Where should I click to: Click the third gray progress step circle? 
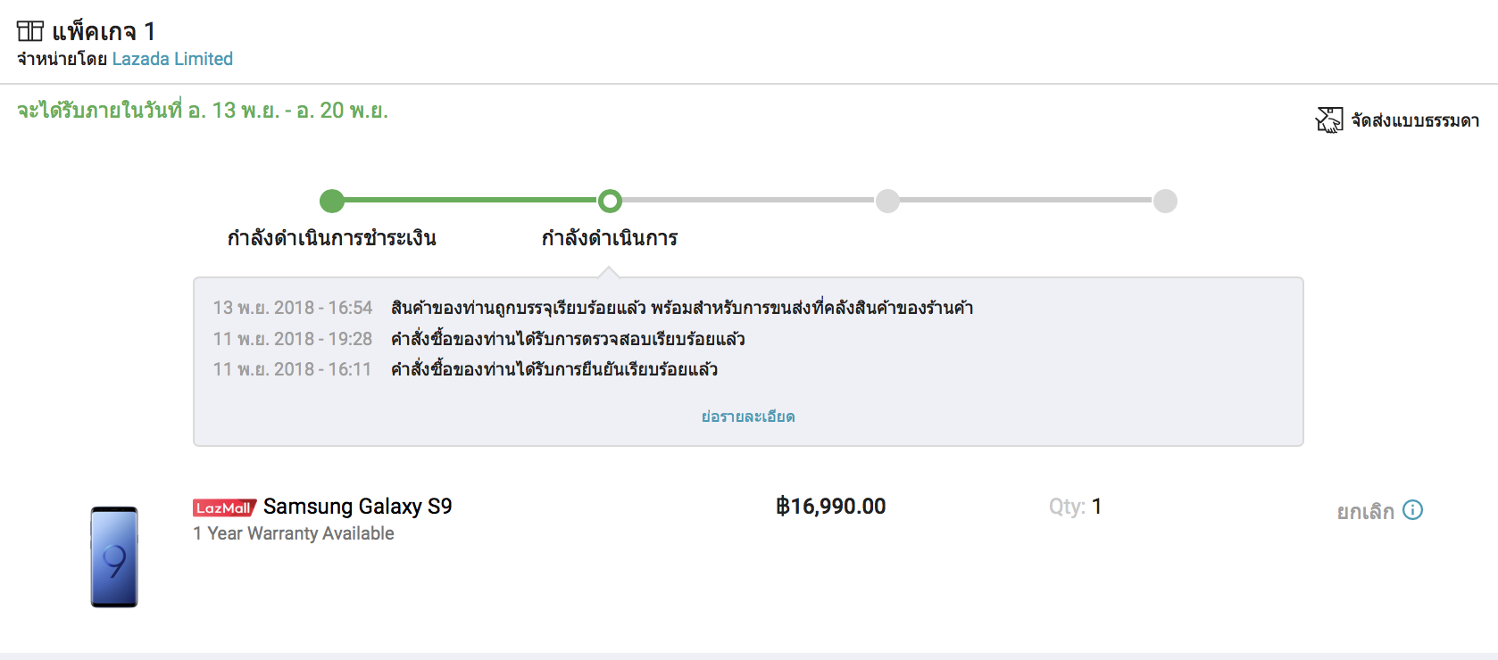[887, 201]
